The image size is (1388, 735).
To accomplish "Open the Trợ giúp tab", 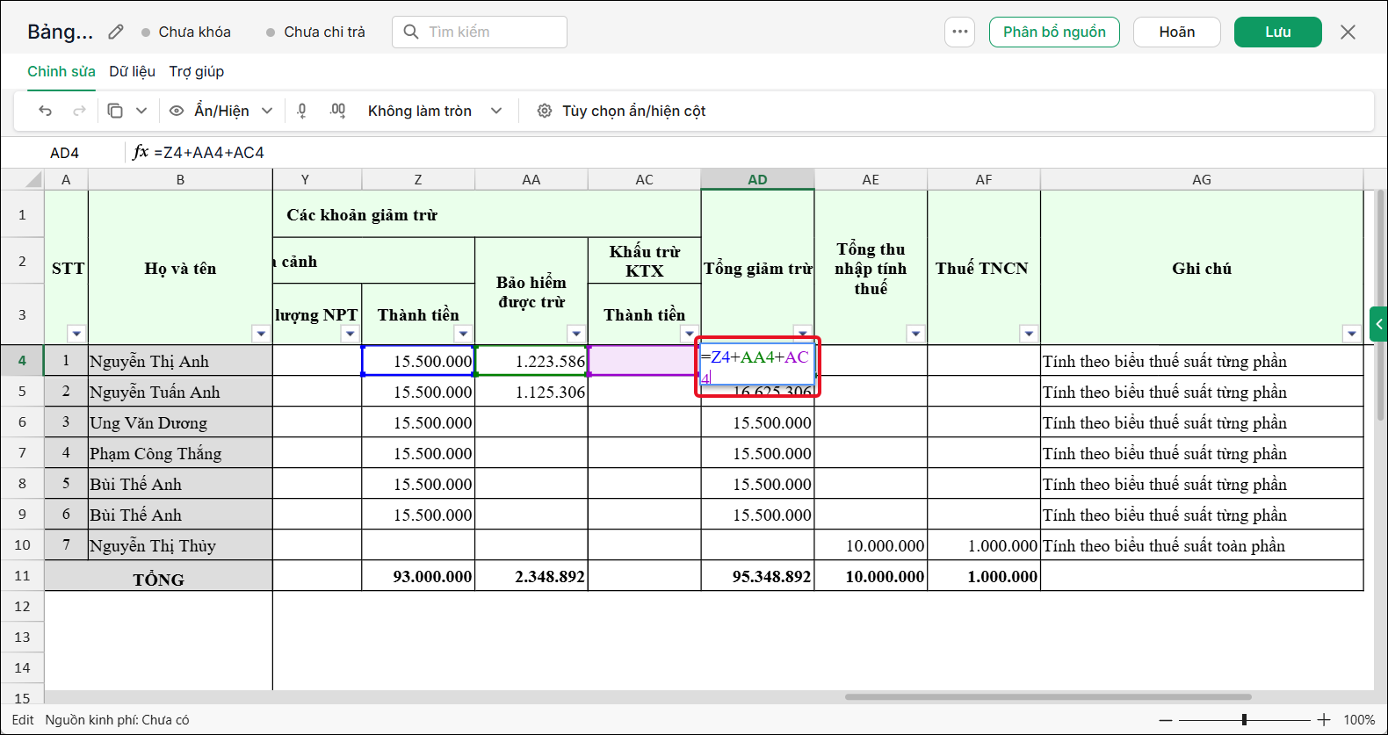I will 197,71.
